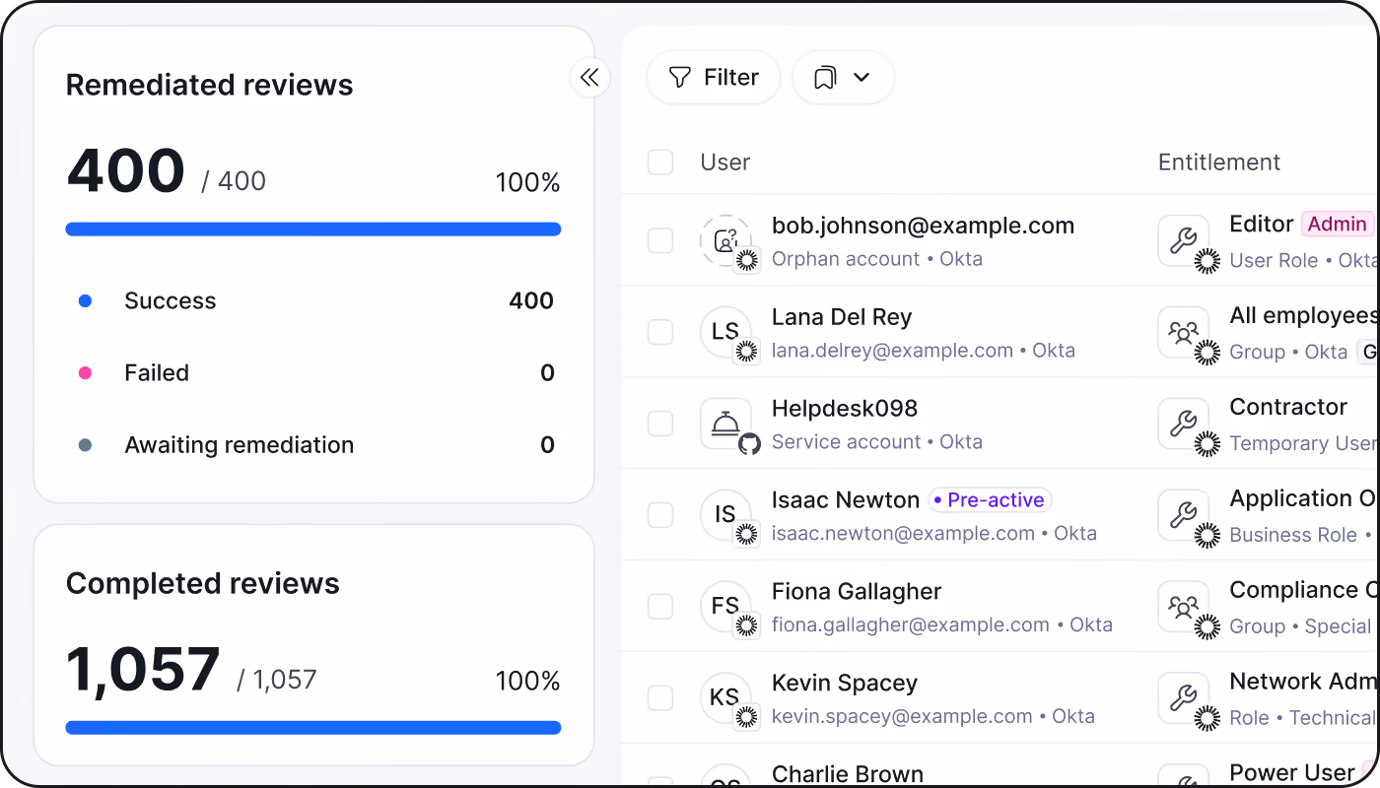The height and width of the screenshot is (788, 1380).
Task: Check the bob.johnson@example.com row checkbox
Action: [x=660, y=240]
